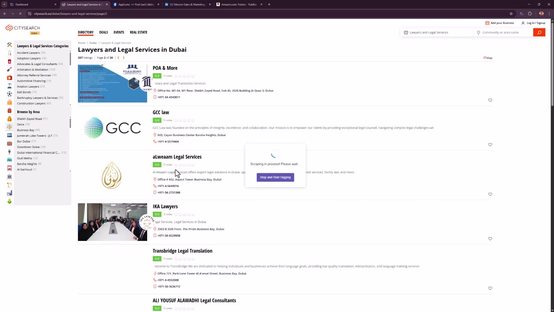The image size is (554, 312).
Task: Open the browser tab search dropdown
Action: (x=4, y=4)
